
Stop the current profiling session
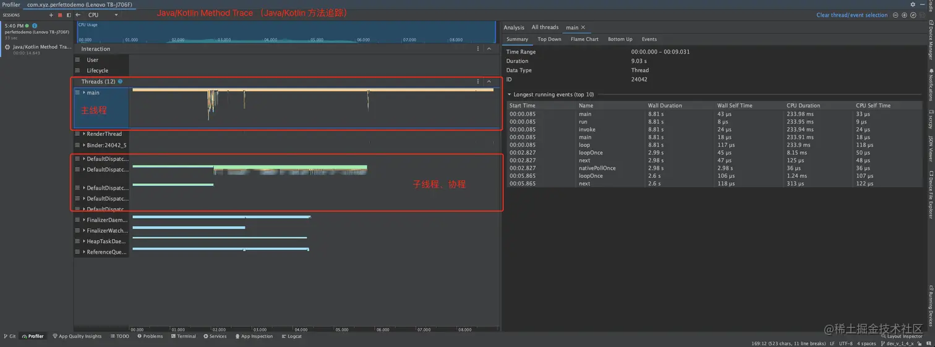(x=60, y=15)
